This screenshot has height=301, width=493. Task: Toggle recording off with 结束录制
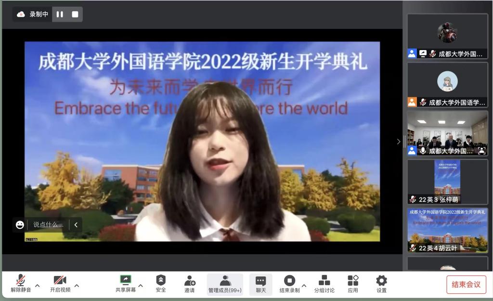pos(289,284)
